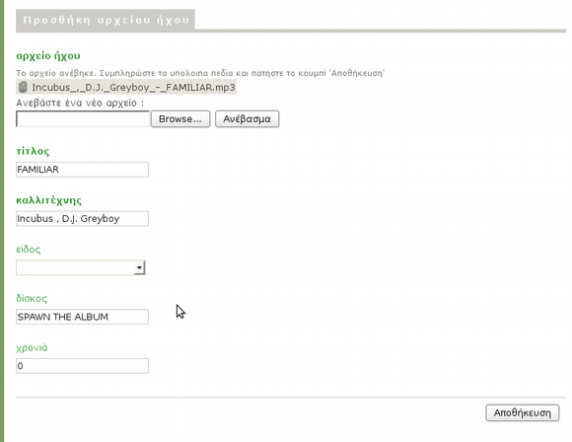Click the 'Το αρχείο ανέβηκε' status message
This screenshot has width=572, height=442.
coord(200,73)
